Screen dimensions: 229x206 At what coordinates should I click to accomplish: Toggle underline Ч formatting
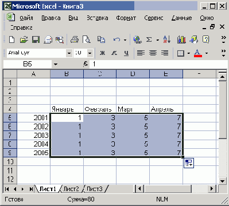click(126, 53)
